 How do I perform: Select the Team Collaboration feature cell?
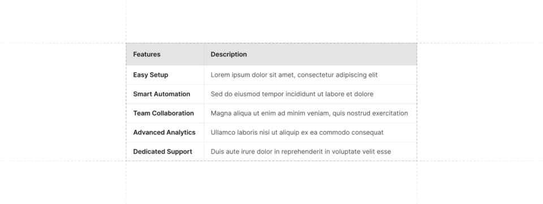[x=165, y=113]
